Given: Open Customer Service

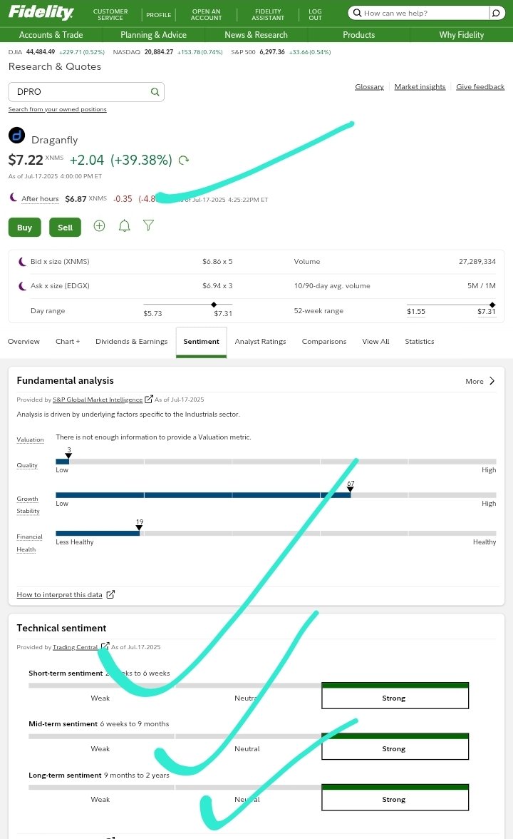Looking at the screenshot, I should point(110,14).
